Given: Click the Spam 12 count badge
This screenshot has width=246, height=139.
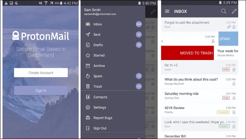Looking at the screenshot, I should click(139, 76).
